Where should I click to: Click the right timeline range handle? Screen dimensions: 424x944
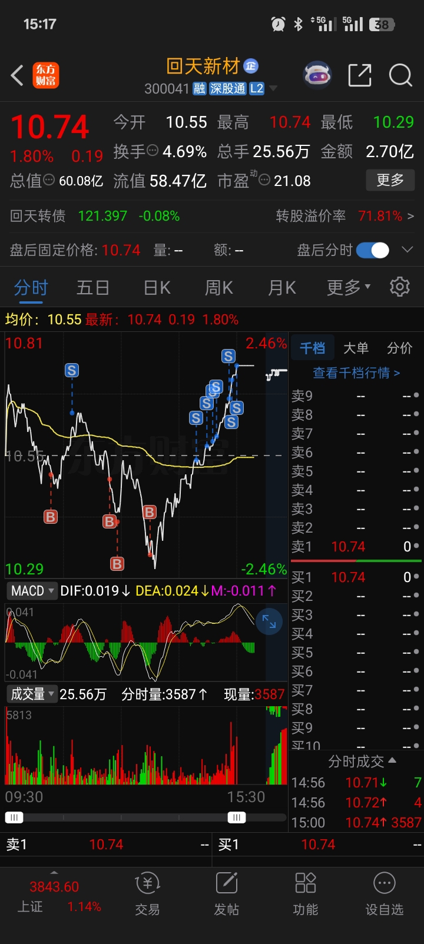237,817
